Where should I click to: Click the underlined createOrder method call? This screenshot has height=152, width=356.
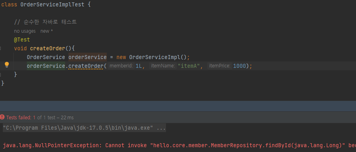tap(86, 66)
